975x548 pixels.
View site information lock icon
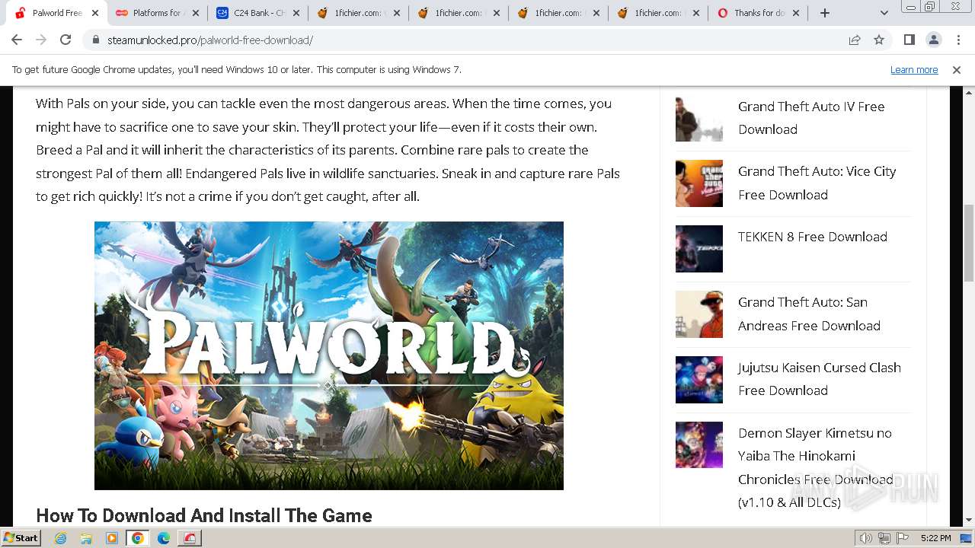click(96, 40)
